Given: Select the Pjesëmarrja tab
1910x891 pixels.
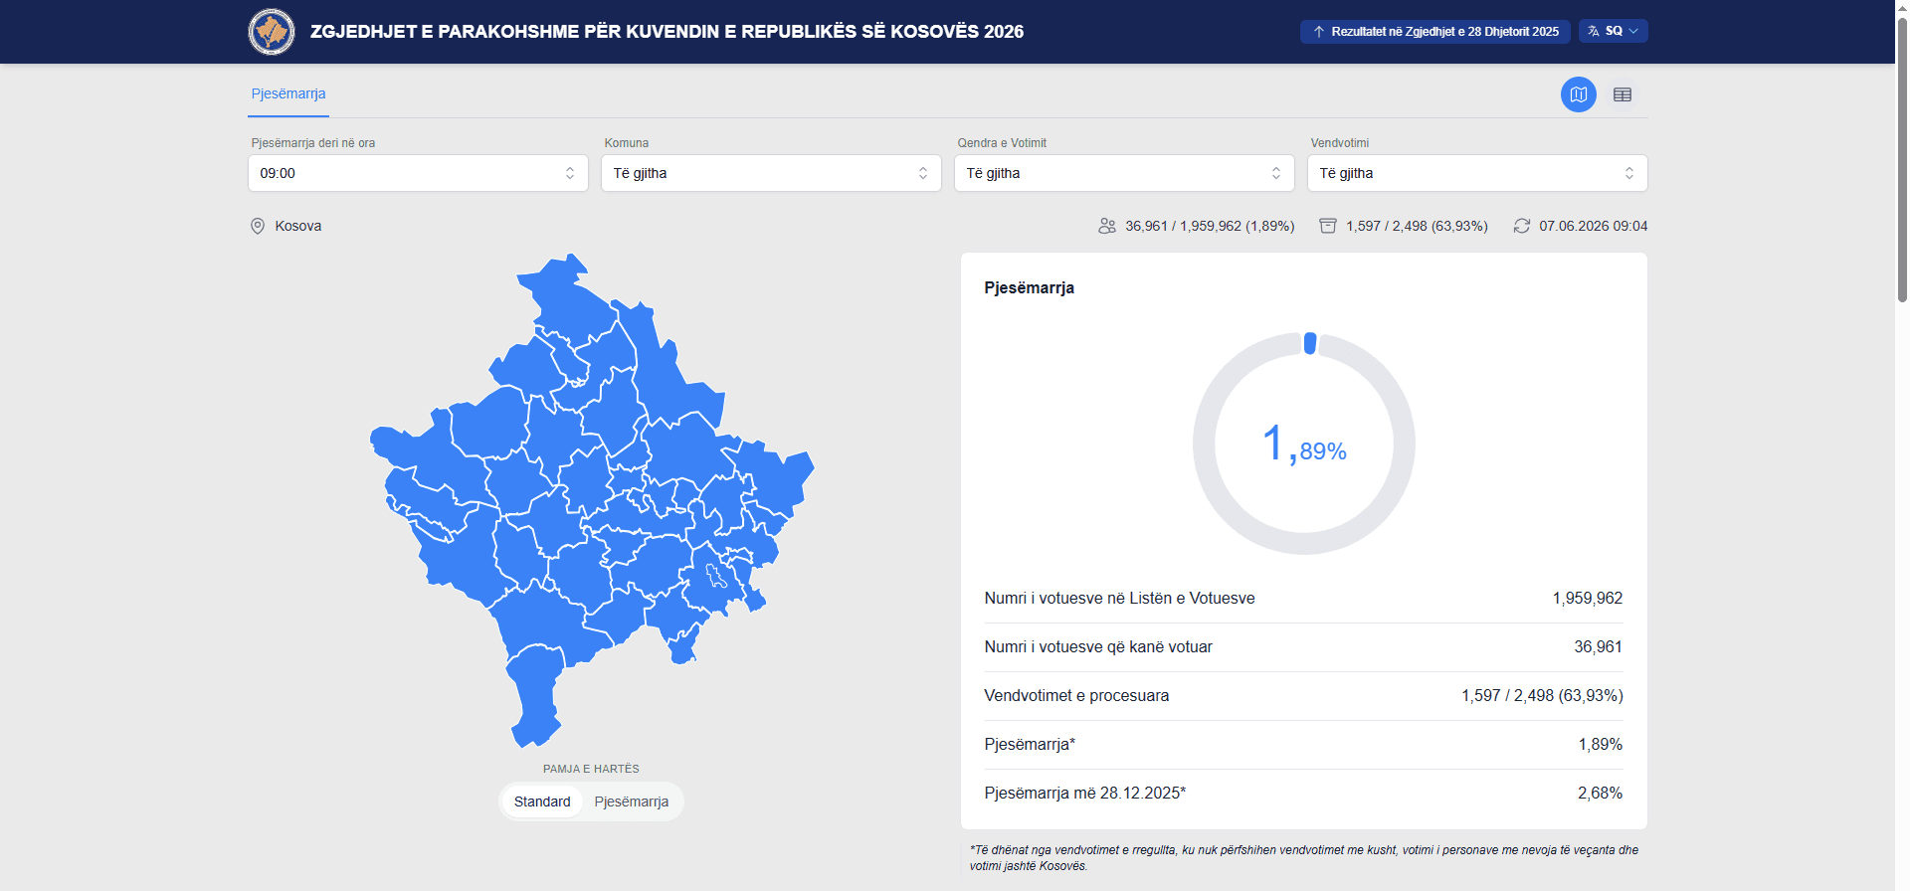Looking at the screenshot, I should [x=288, y=93].
